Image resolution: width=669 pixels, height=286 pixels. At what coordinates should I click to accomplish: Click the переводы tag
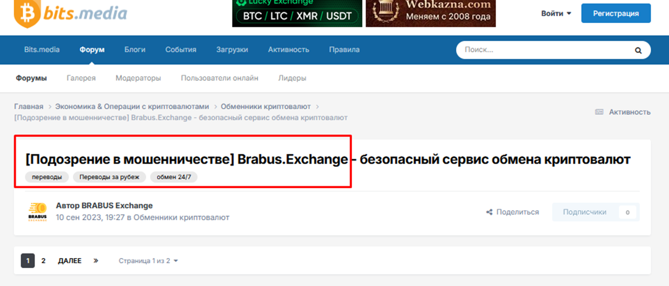47,177
